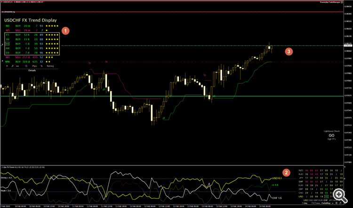Screen dimensions: 353x208
Task: Click the green delta 4.6 label
Action: tap(275, 185)
